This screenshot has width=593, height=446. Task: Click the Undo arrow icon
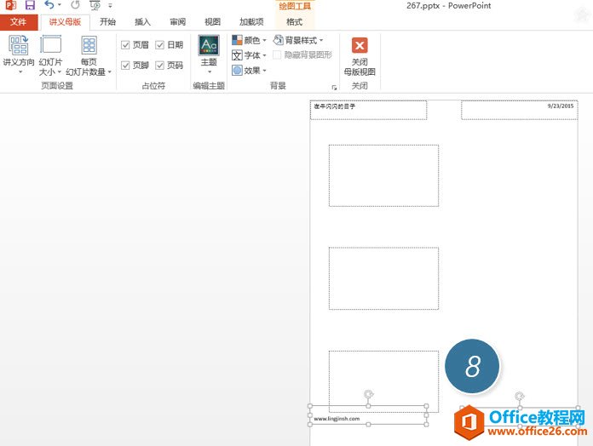pyautogui.click(x=49, y=6)
